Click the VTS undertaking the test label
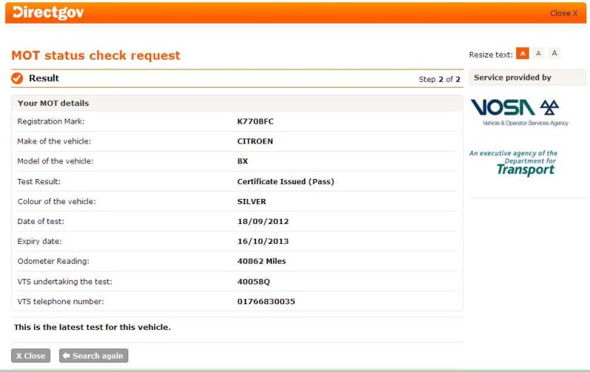The width and height of the screenshot is (590, 372). pos(65,281)
